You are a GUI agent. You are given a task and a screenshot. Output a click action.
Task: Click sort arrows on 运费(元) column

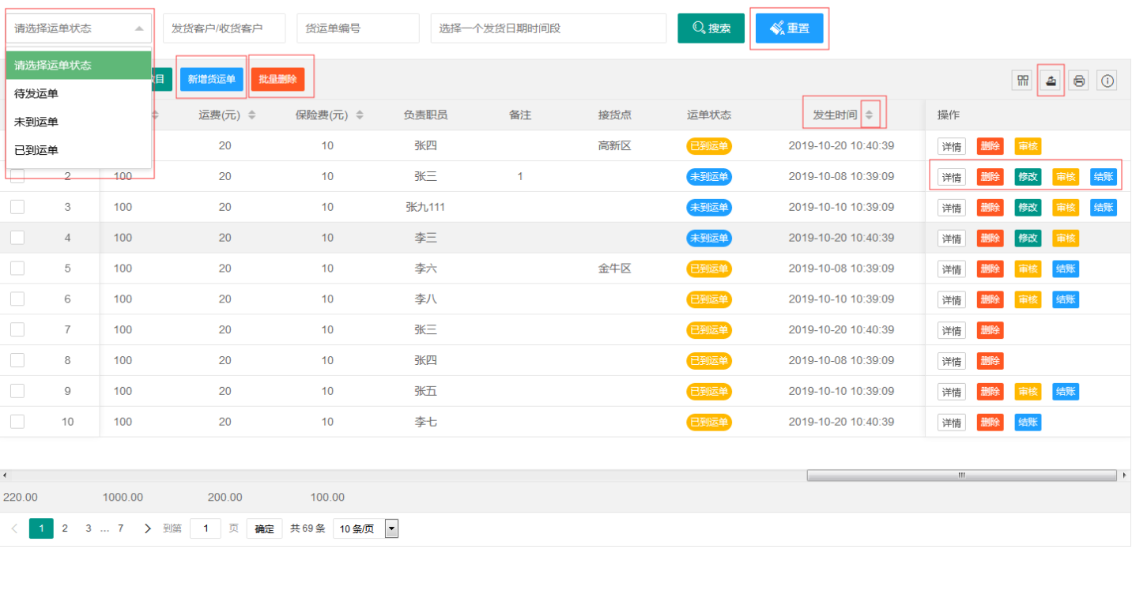[252, 115]
